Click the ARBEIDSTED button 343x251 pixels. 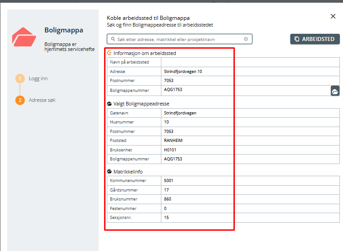coord(315,39)
